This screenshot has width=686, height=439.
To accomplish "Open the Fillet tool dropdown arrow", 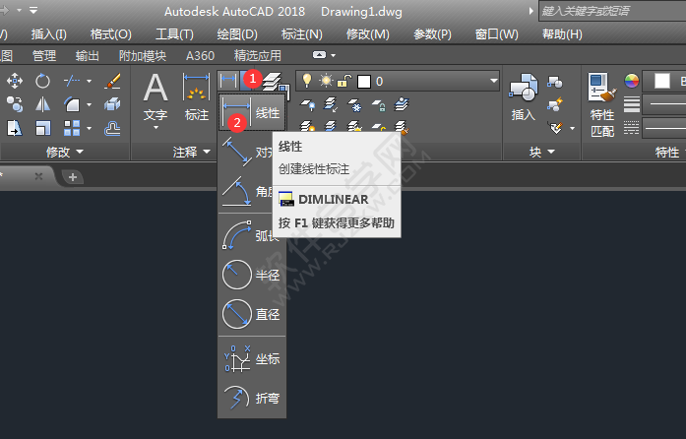I will pyautogui.click(x=90, y=104).
